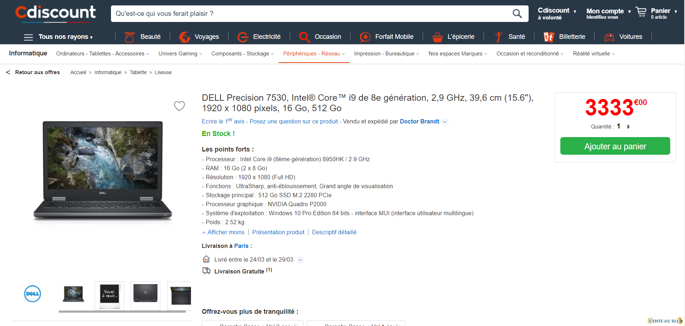Open Tous nos rayons dropdown
The height and width of the screenshot is (326, 685).
click(x=66, y=37)
